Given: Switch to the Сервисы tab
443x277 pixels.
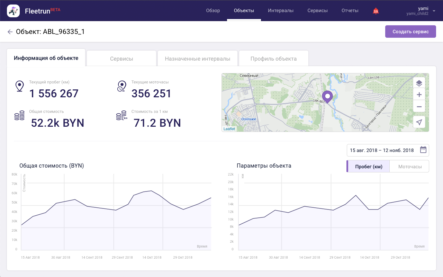Looking at the screenshot, I should tap(121, 59).
